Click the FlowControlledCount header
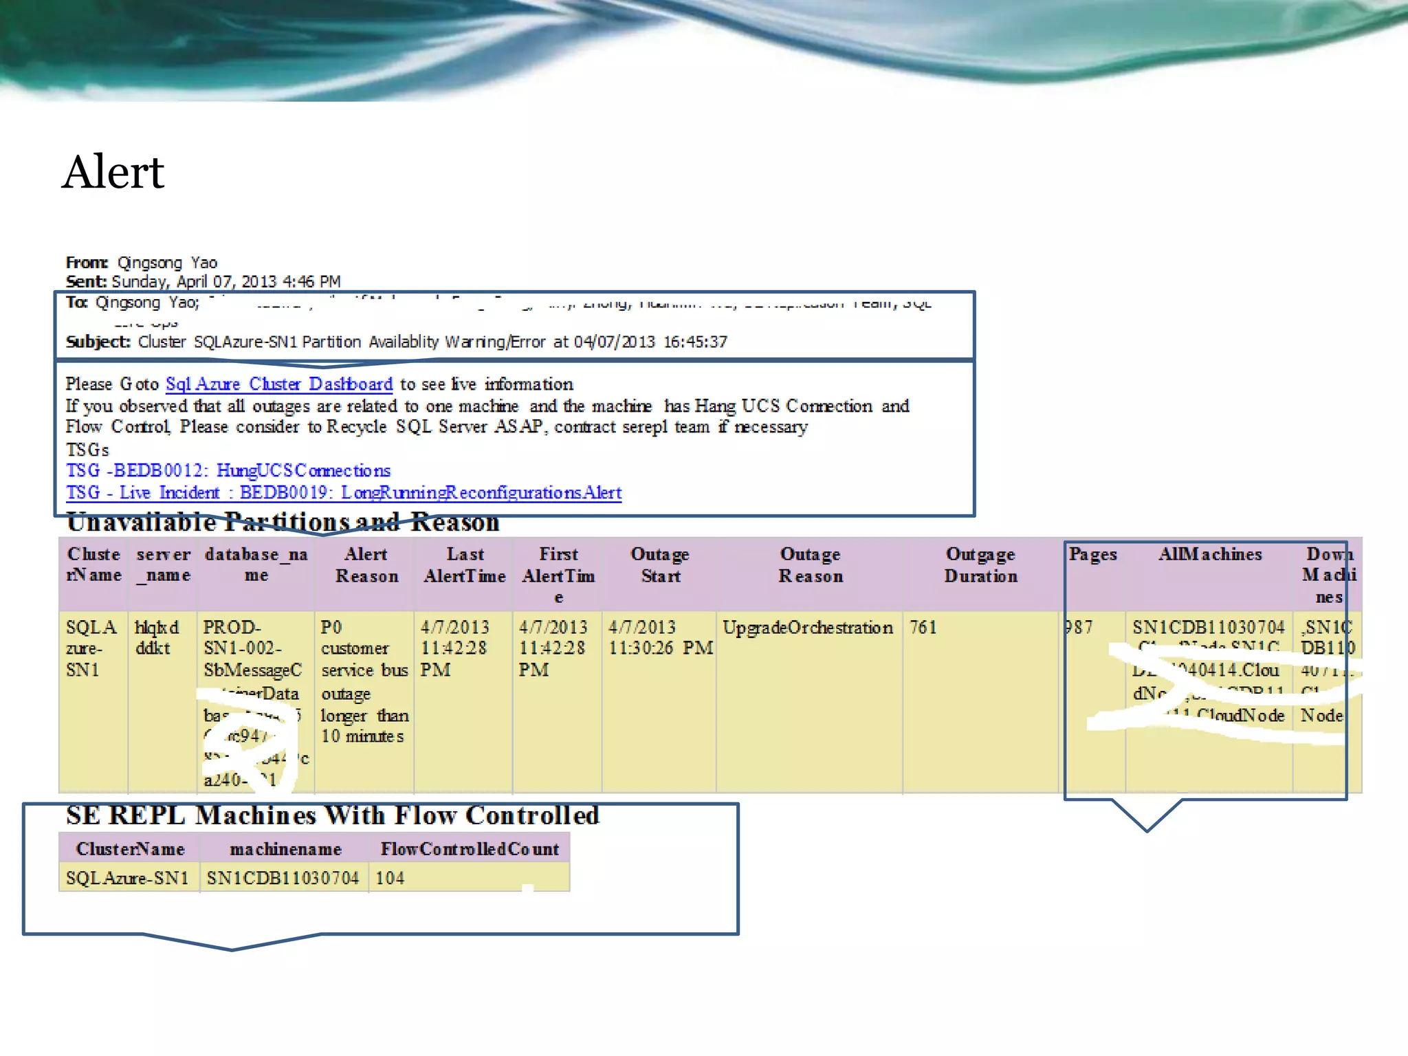This screenshot has height=1056, width=1408. click(x=470, y=850)
